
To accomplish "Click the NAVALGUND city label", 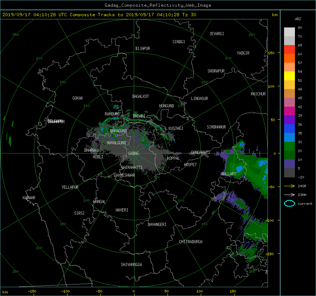I will coord(116,143).
